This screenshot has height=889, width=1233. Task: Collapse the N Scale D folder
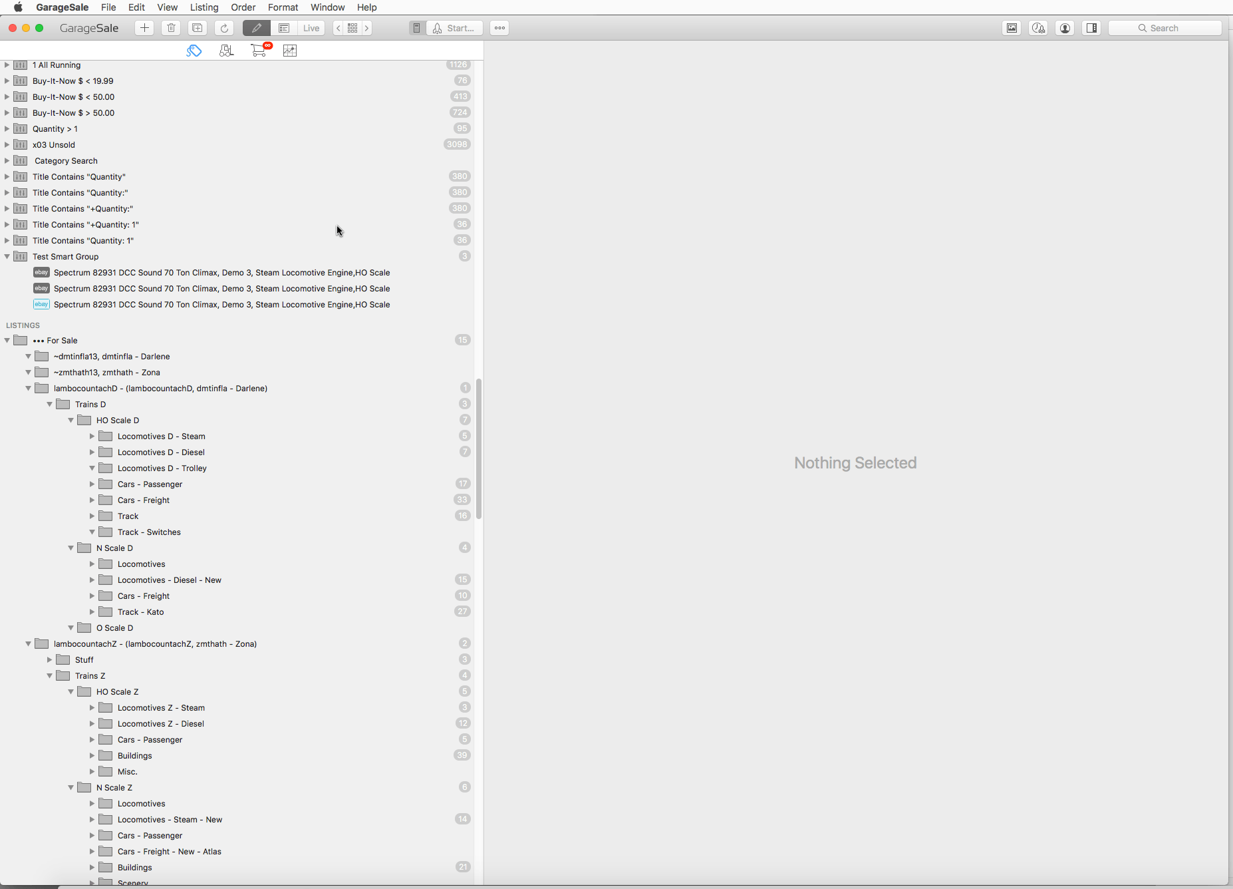click(x=70, y=548)
